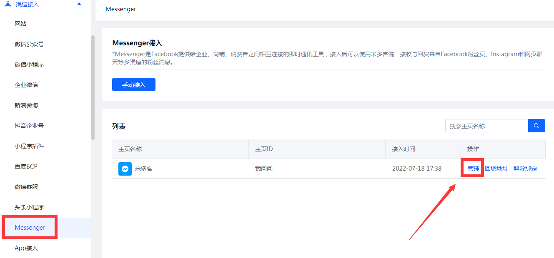Collapse the 渠道接入 section arrow
Screen dimensions: 554x258
[79, 4]
